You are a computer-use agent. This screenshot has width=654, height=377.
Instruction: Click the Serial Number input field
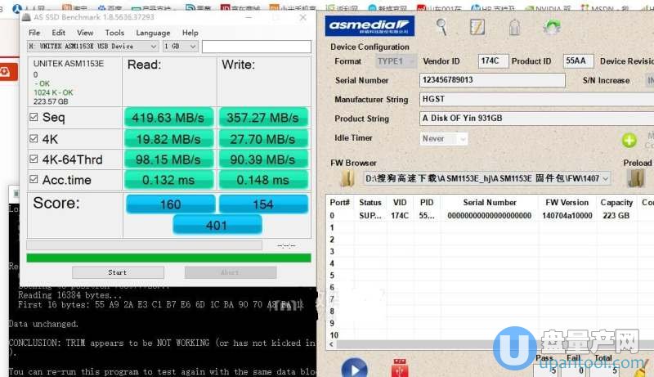point(490,80)
